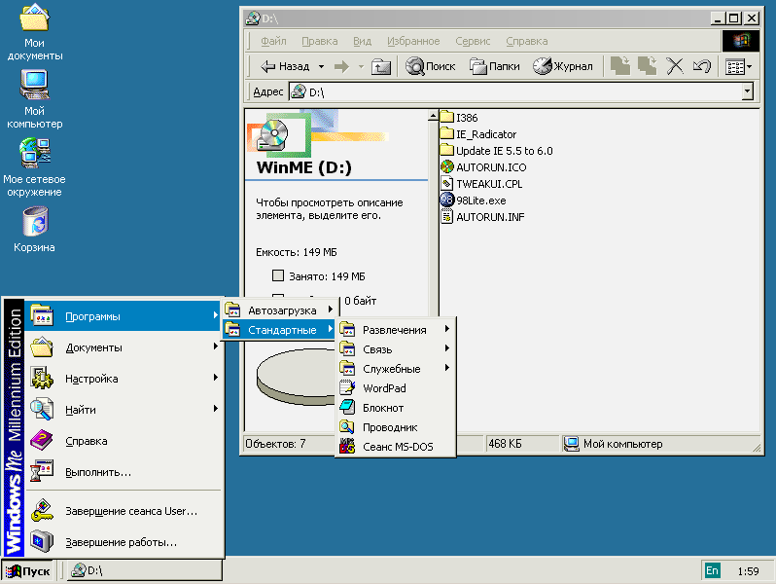Click the Delete (X) toolbar icon

[x=675, y=66]
